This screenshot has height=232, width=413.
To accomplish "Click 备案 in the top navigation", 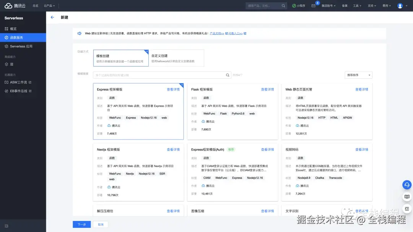I will click(x=345, y=5).
